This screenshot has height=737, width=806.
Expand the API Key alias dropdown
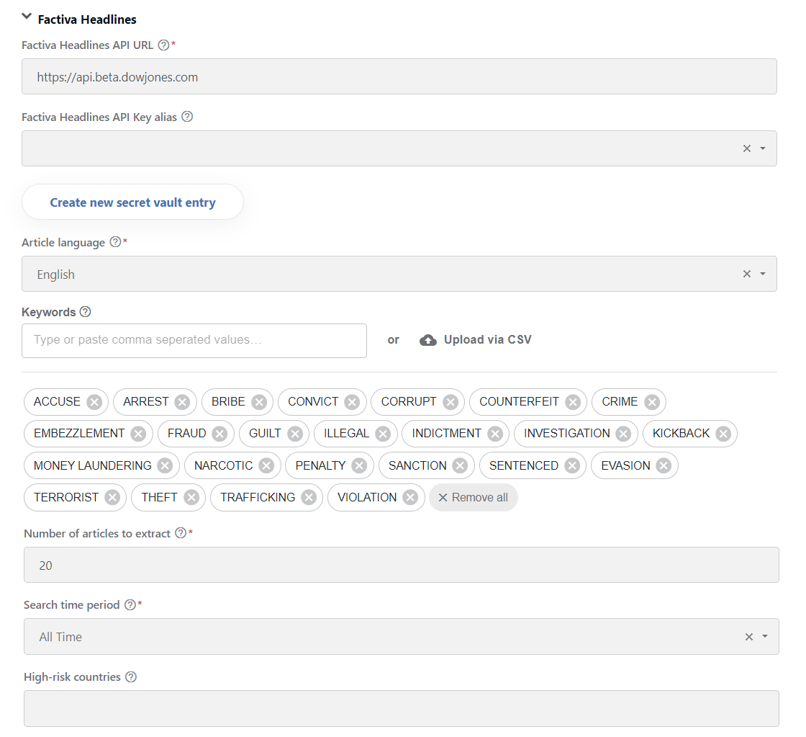point(763,148)
